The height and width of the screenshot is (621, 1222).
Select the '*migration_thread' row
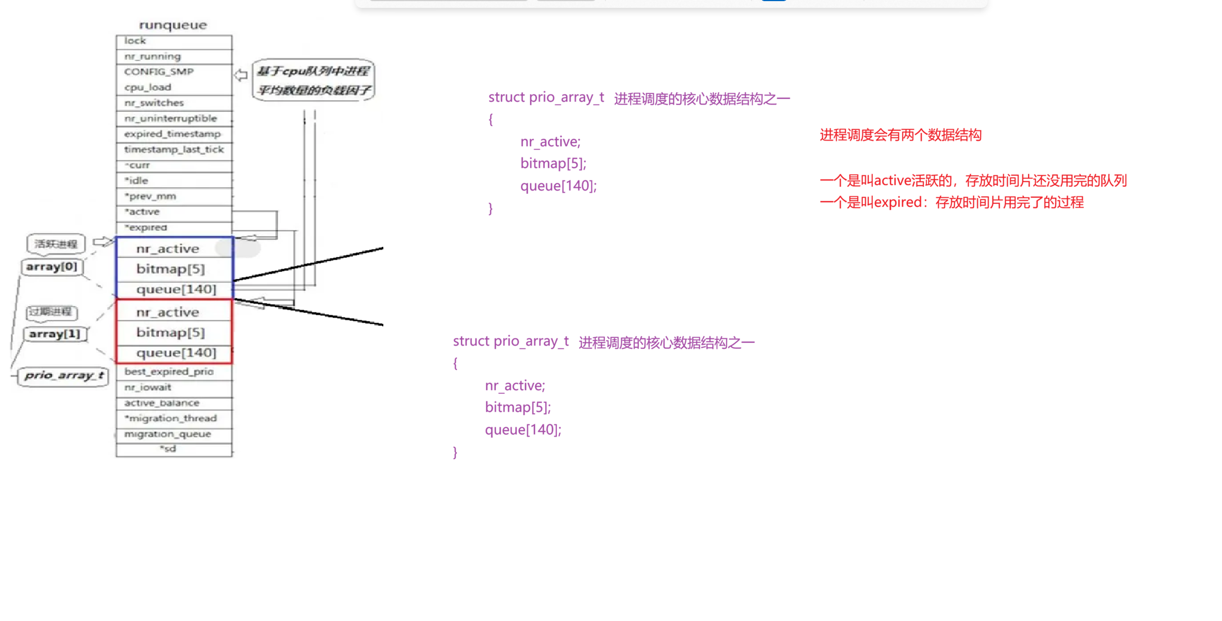click(x=170, y=419)
